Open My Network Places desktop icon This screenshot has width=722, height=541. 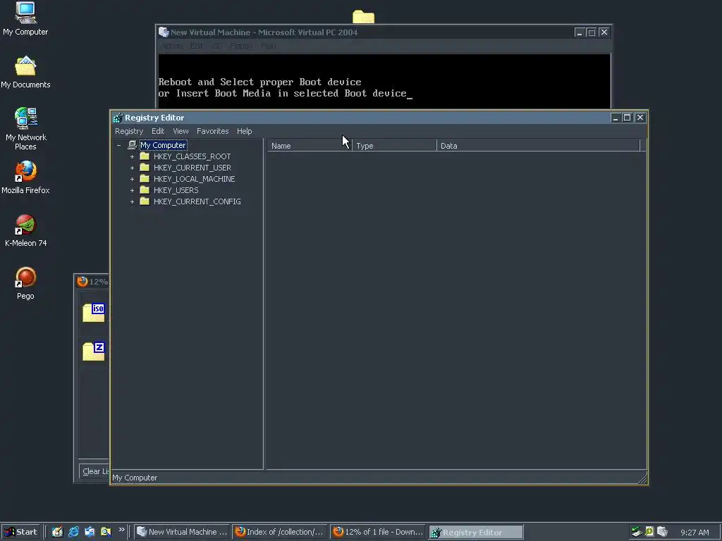point(26,130)
